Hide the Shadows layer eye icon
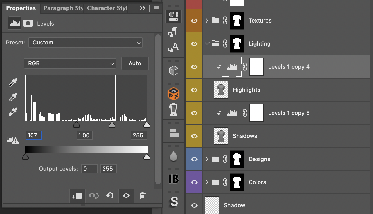This screenshot has height=214, width=373. point(194,136)
